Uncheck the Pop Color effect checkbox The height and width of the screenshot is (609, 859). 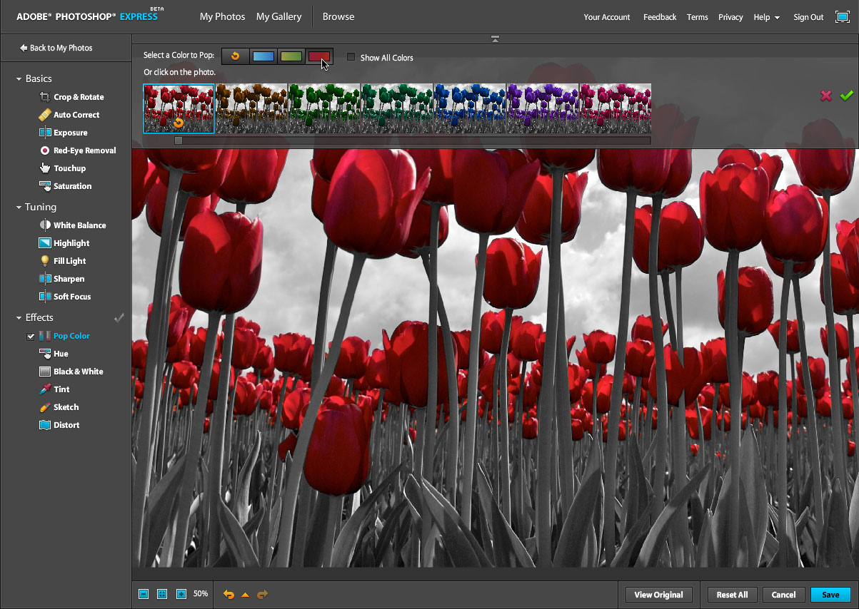[x=31, y=337]
